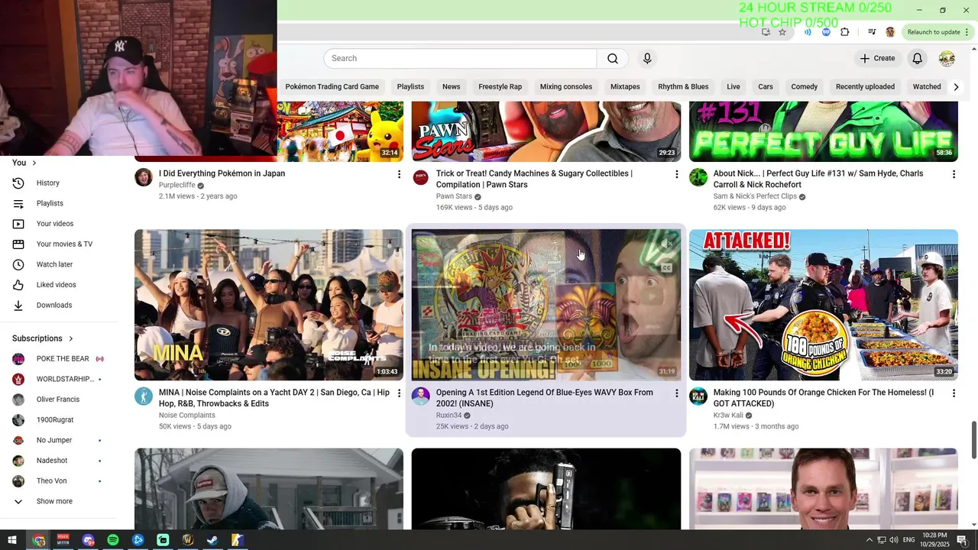Open the Chrome three-dot menu
978x550 pixels.
[x=967, y=32]
